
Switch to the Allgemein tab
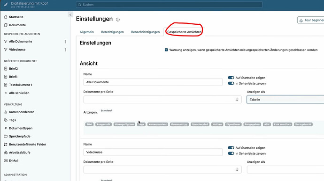87,32
